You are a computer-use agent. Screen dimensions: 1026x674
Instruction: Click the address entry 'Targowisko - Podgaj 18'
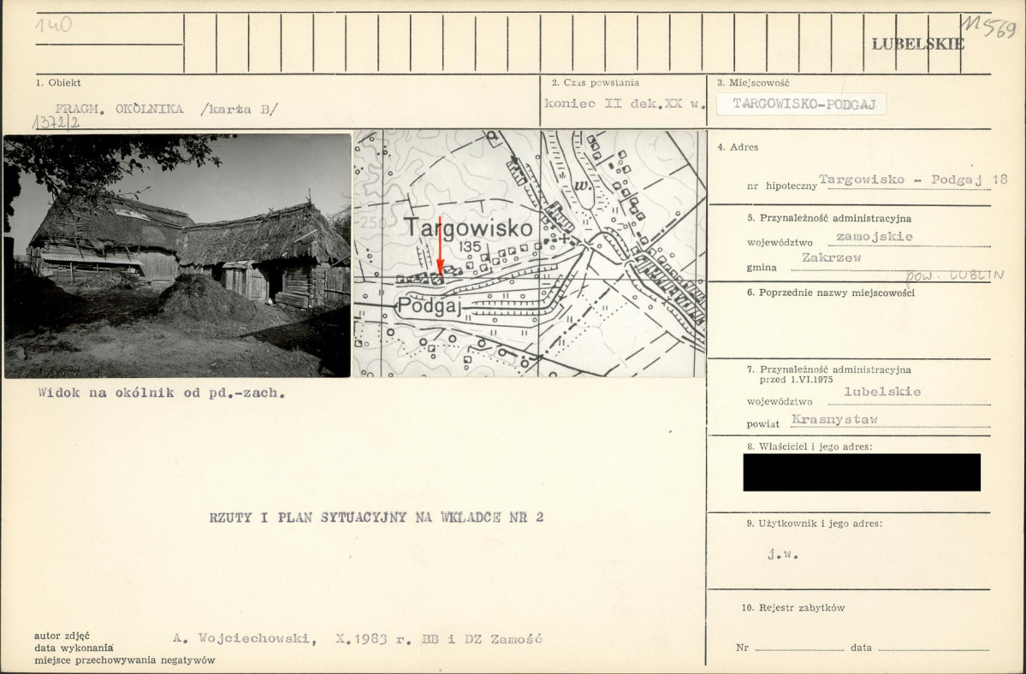[912, 180]
